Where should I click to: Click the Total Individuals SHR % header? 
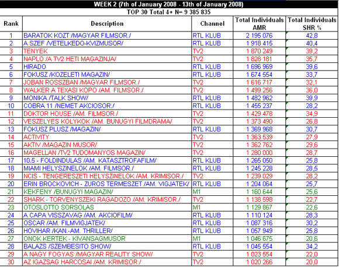(312, 23)
